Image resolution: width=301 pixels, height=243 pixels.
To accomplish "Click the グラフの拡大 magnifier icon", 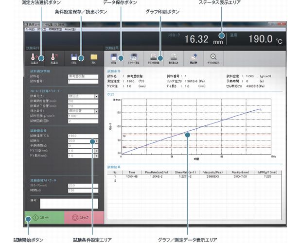I will [x=213, y=58].
